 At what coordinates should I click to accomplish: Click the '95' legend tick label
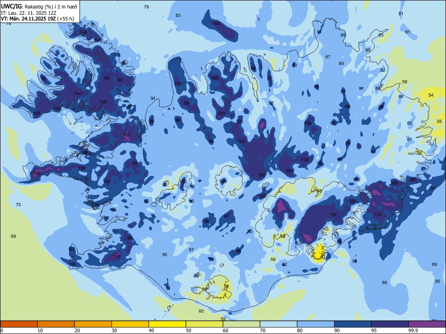point(374,330)
